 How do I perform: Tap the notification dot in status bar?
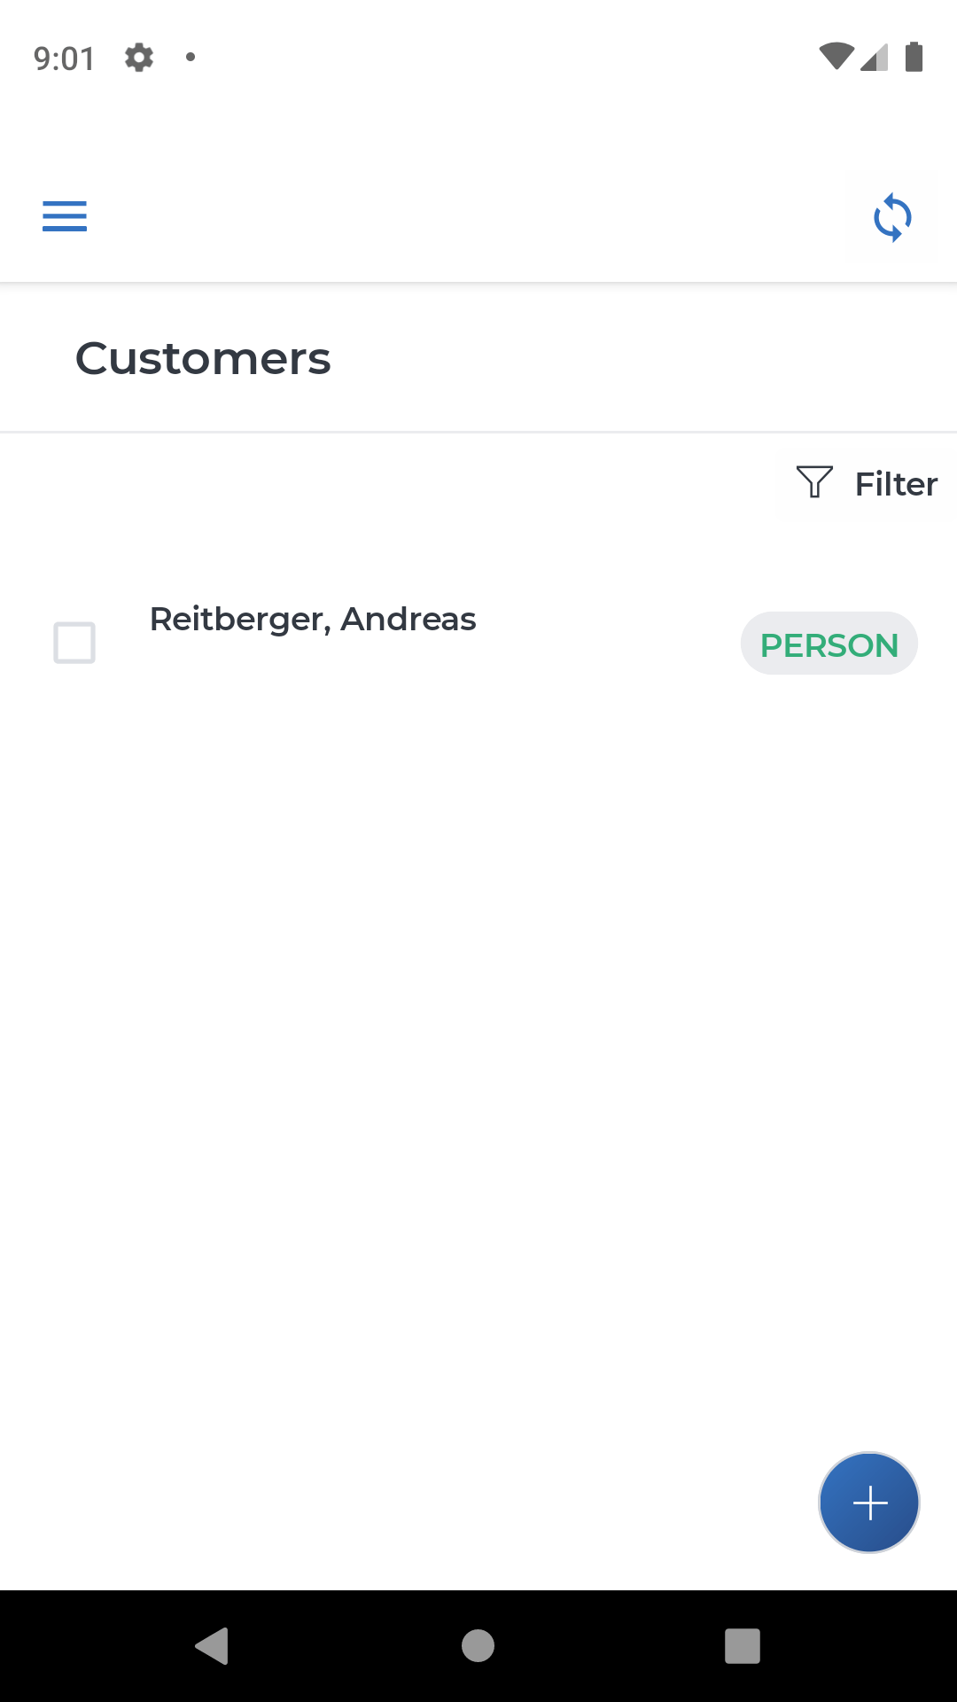coord(191,58)
